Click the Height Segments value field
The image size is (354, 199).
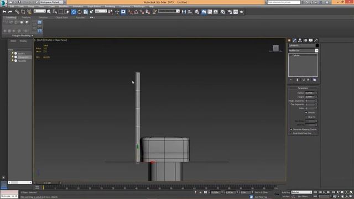(x=310, y=101)
